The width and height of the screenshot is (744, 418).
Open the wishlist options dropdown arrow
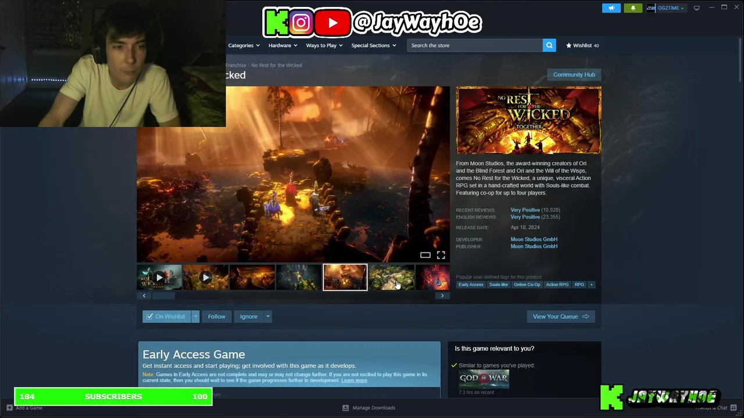(x=195, y=316)
